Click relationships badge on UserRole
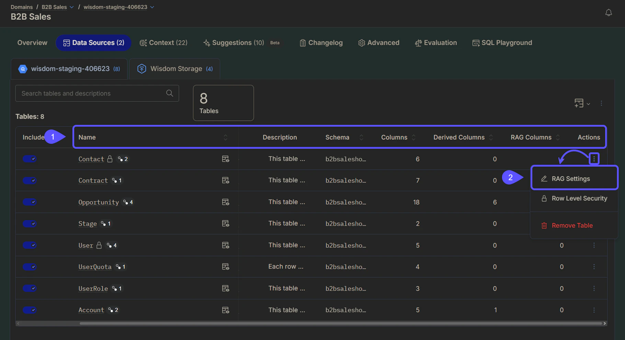The width and height of the screenshot is (625, 340). coord(117,288)
